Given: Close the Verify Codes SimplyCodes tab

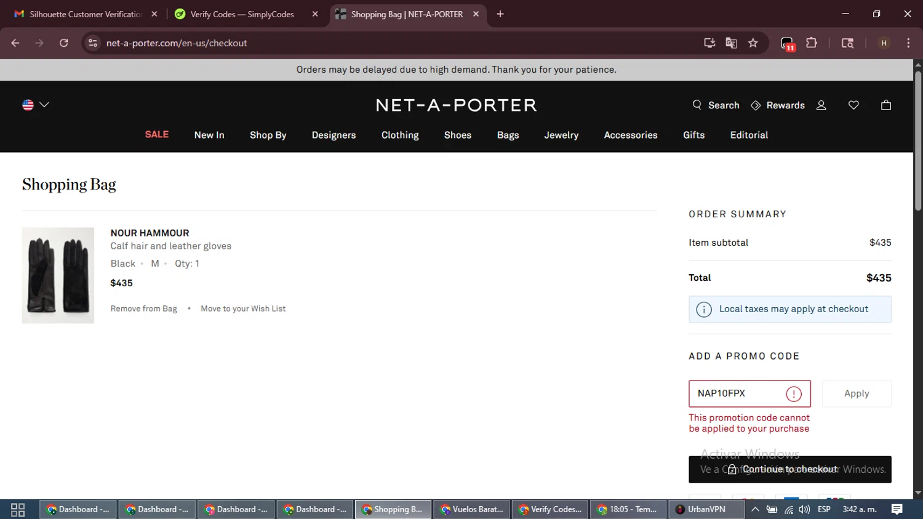Looking at the screenshot, I should (315, 14).
